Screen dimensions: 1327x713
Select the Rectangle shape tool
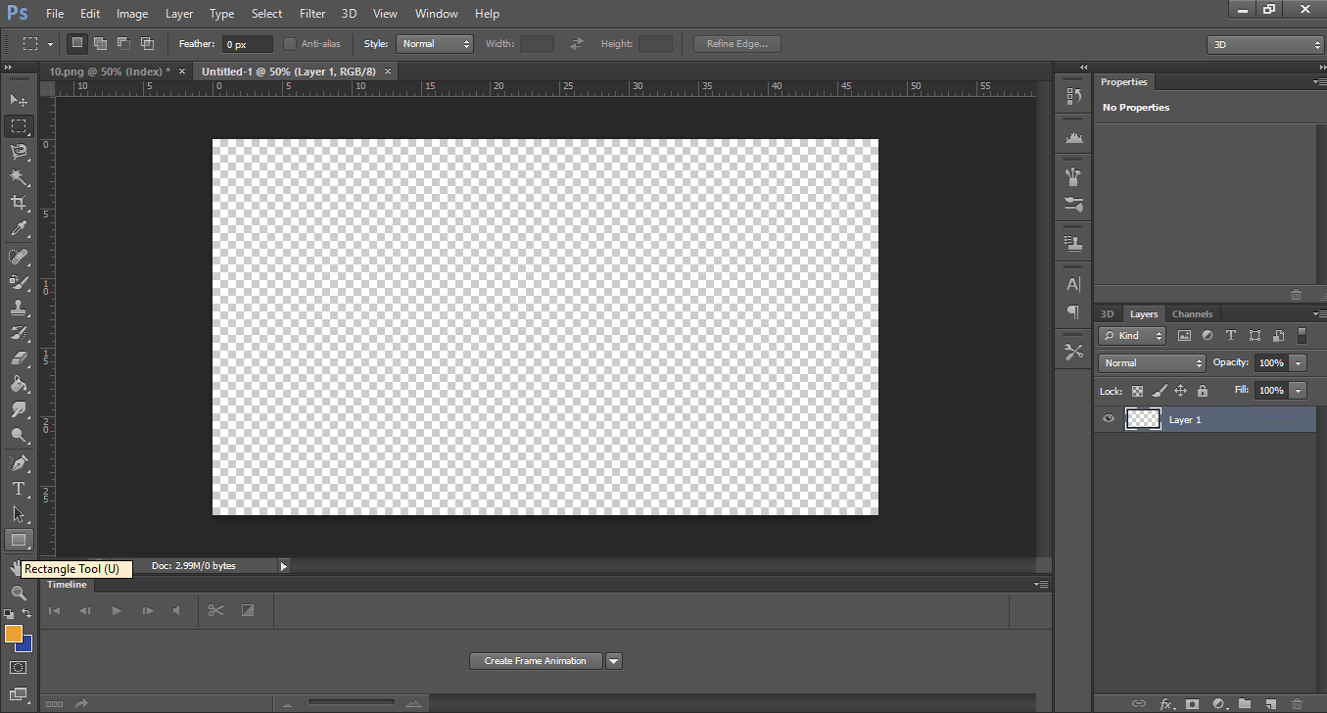pyautogui.click(x=19, y=540)
